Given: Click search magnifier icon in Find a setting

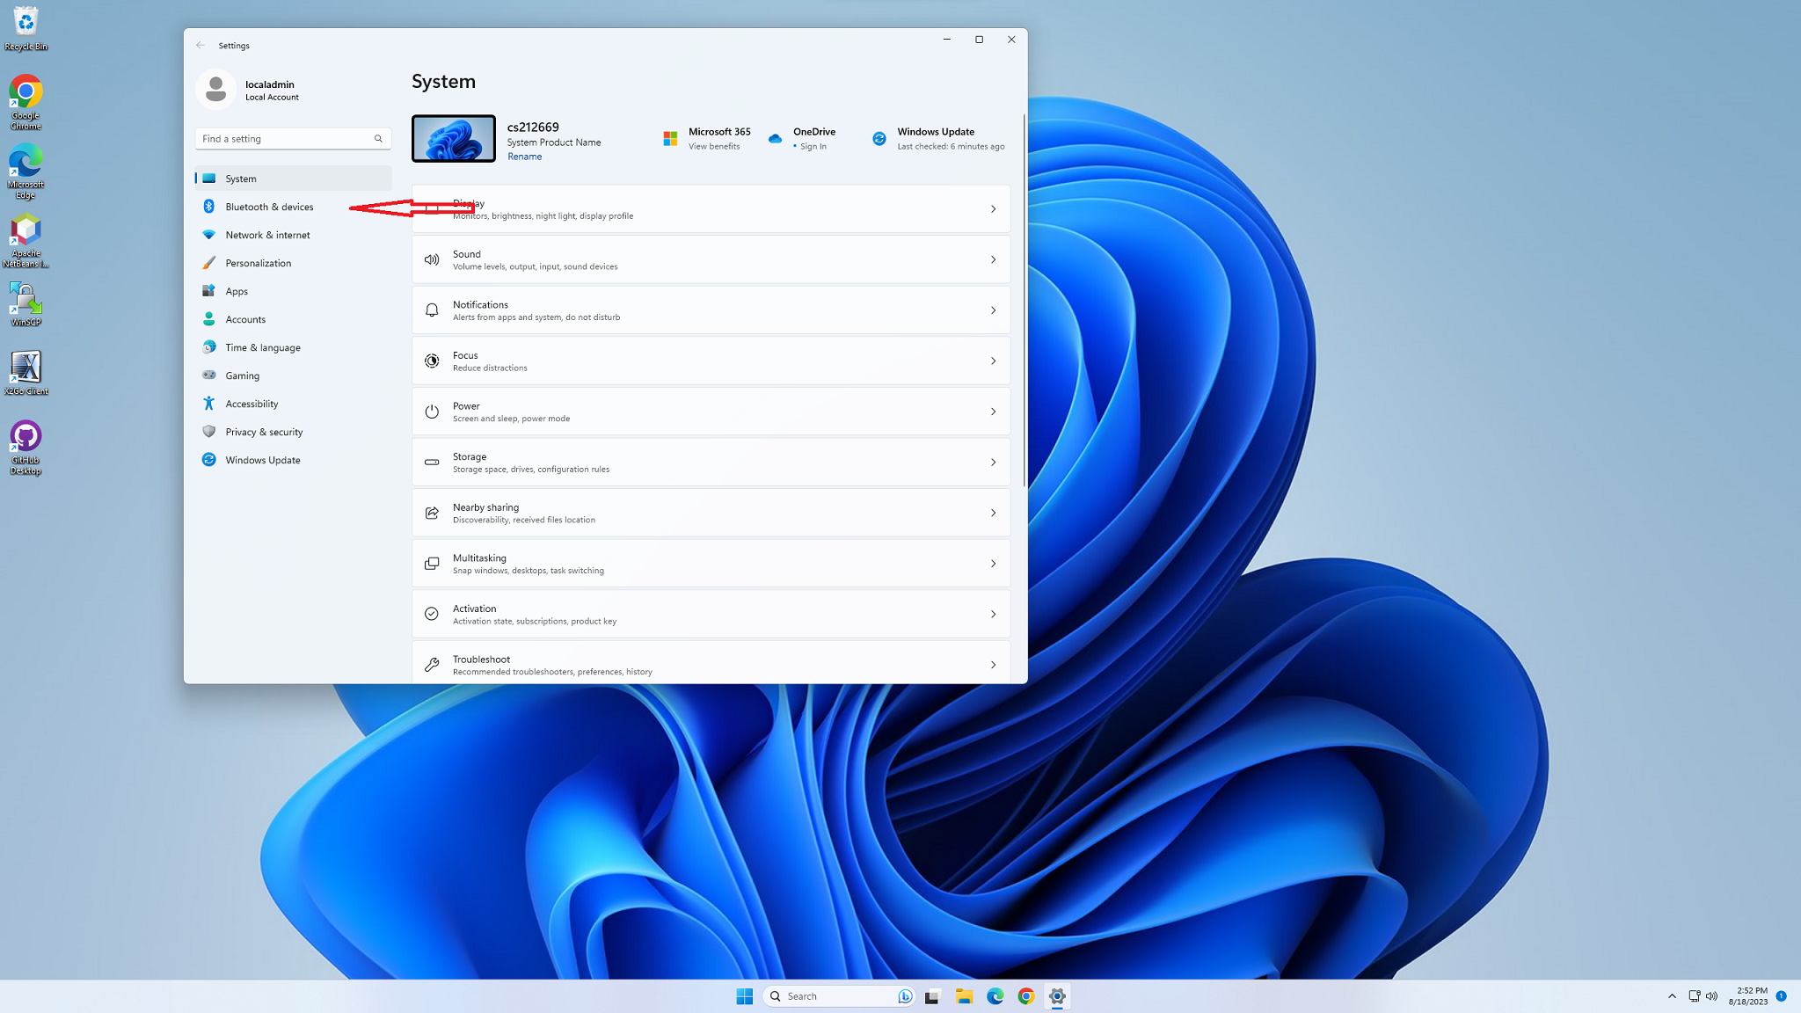Looking at the screenshot, I should click(378, 139).
